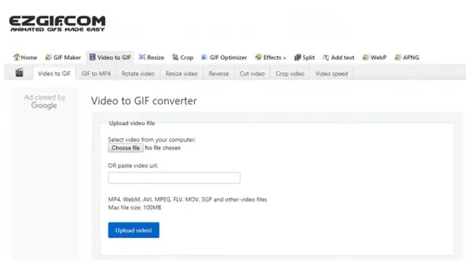Click the 'Video to GIF converter' heading

tap(144, 100)
